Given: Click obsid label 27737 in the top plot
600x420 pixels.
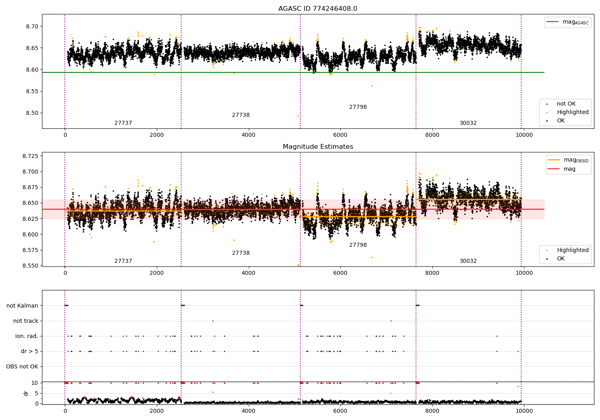Looking at the screenshot, I should pyautogui.click(x=123, y=123).
